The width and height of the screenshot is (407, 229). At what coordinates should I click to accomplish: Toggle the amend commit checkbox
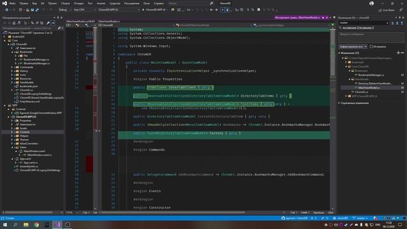point(371,46)
